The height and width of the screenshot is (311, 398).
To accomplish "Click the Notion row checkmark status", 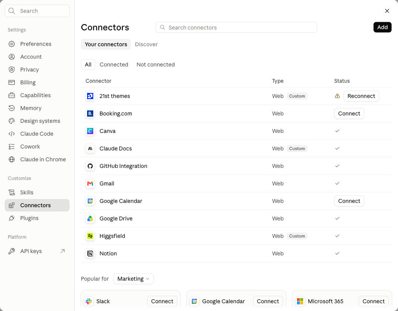I will click(337, 253).
